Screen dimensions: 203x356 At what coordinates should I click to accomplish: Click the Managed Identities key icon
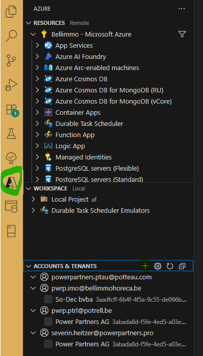coord(48,157)
